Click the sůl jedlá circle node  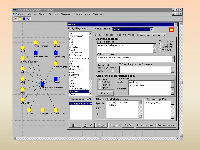coord(22,99)
